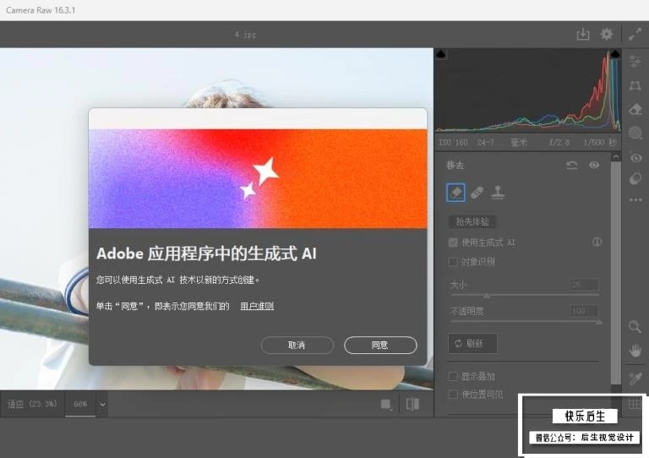Click the 同意 button in dialog
This screenshot has height=458, width=649.
[x=380, y=345]
